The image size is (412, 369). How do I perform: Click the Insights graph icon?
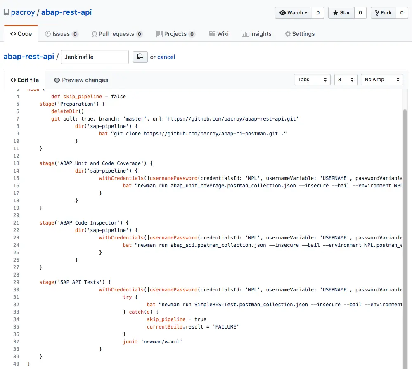pos(245,34)
